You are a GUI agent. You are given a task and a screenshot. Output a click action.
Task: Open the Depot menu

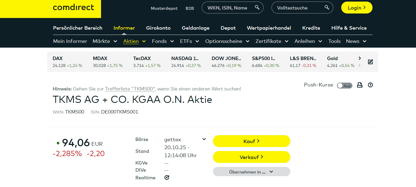coord(228,28)
